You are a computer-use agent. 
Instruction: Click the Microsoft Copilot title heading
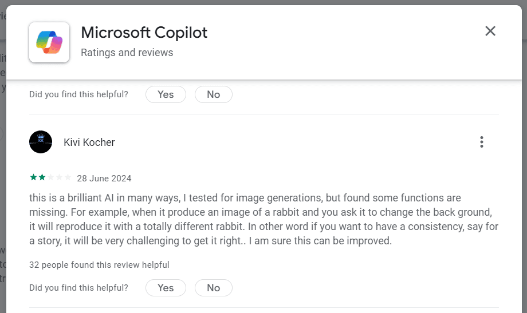coord(144,33)
